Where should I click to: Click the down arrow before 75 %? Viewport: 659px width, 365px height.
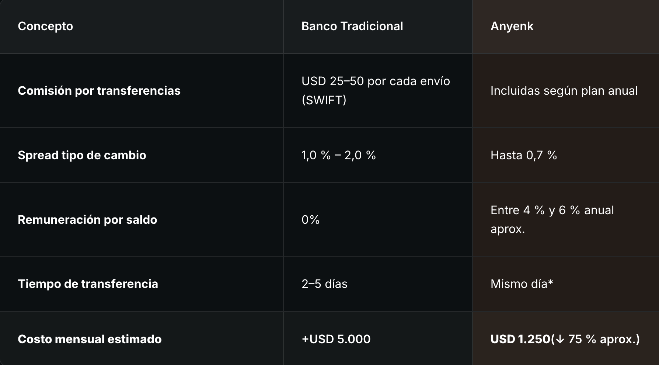(560, 339)
